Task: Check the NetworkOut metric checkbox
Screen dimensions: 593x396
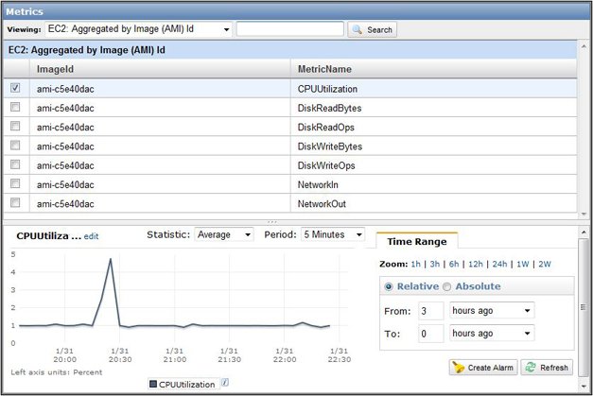Action: pos(15,202)
